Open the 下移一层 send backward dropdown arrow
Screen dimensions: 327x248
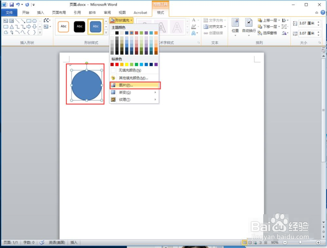279,27
